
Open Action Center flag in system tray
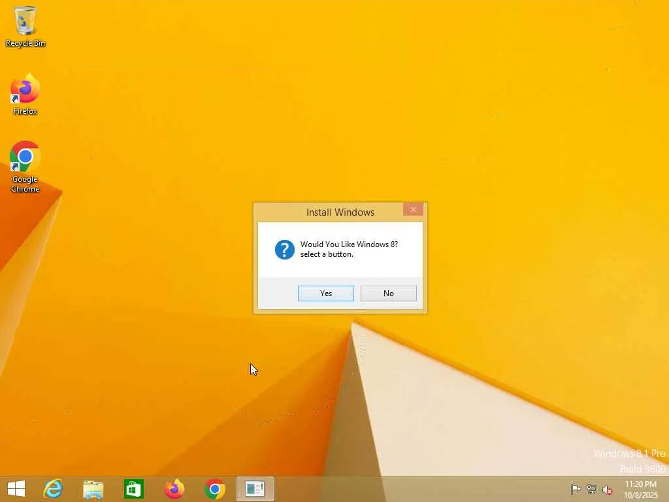point(576,489)
